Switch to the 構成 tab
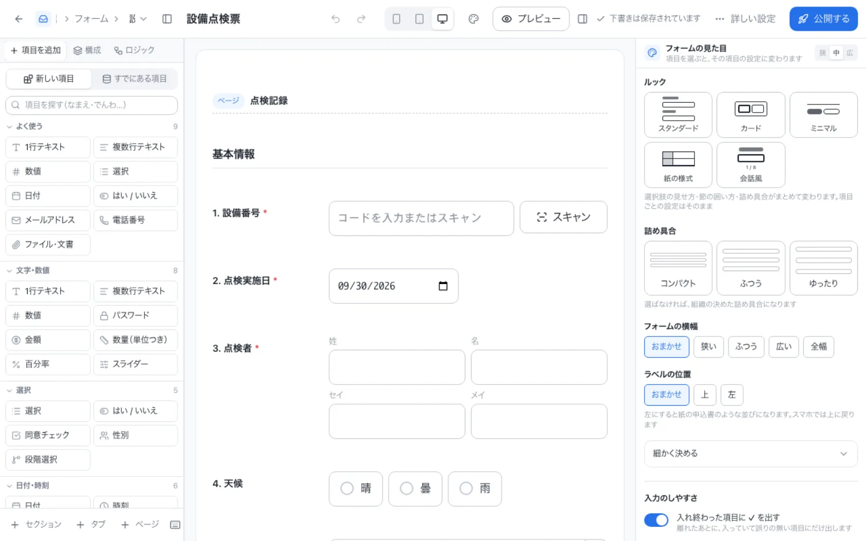866x541 pixels. [87, 50]
